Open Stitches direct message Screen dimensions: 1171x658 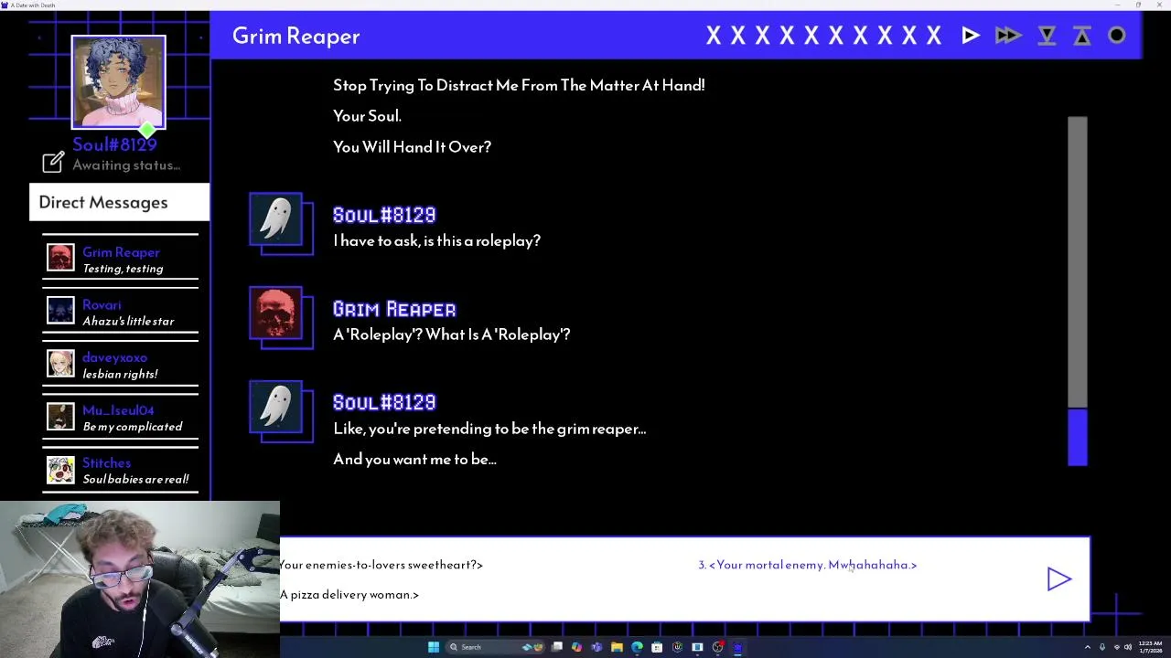coord(121,471)
